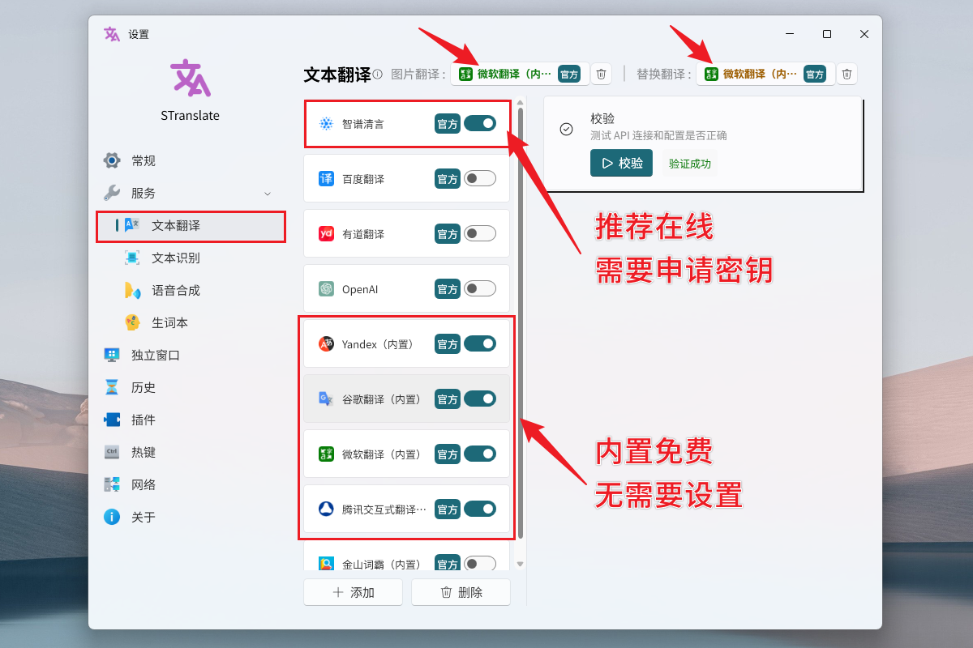Image resolution: width=973 pixels, height=648 pixels.
Task: Click the info icon beside 文本翻译 title
Action: [378, 75]
